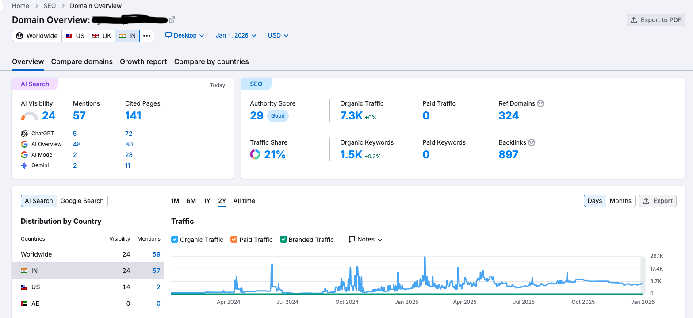Select the 1M time range
The image size is (693, 318).
pos(175,201)
